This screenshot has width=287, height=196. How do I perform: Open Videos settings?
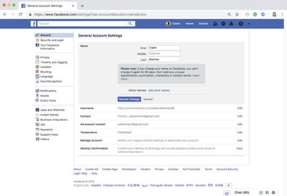coord(44,139)
